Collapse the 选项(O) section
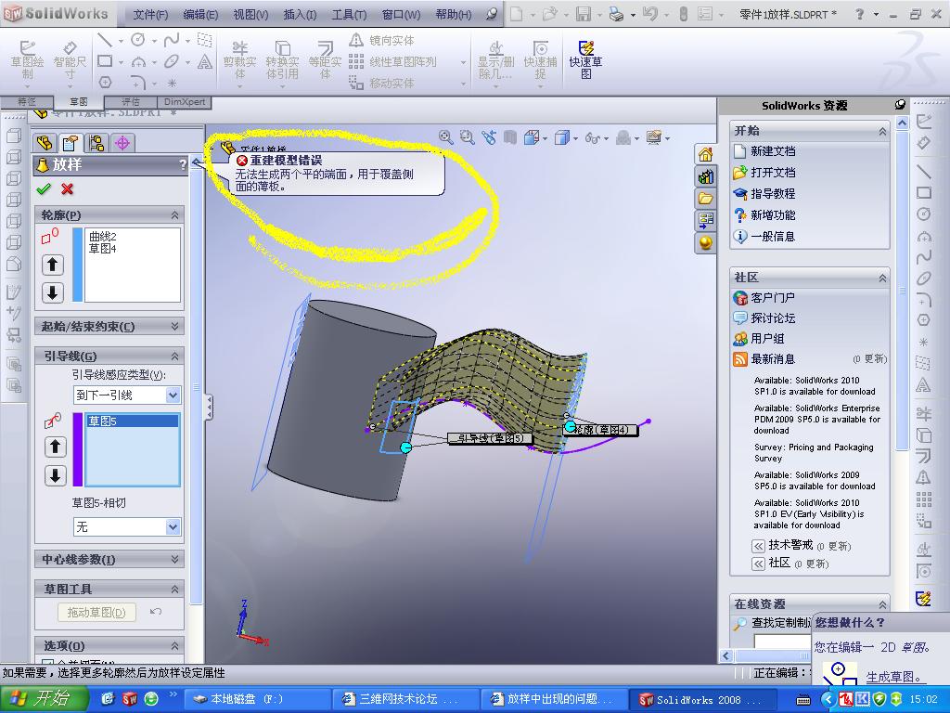The width and height of the screenshot is (950, 713). 174,646
